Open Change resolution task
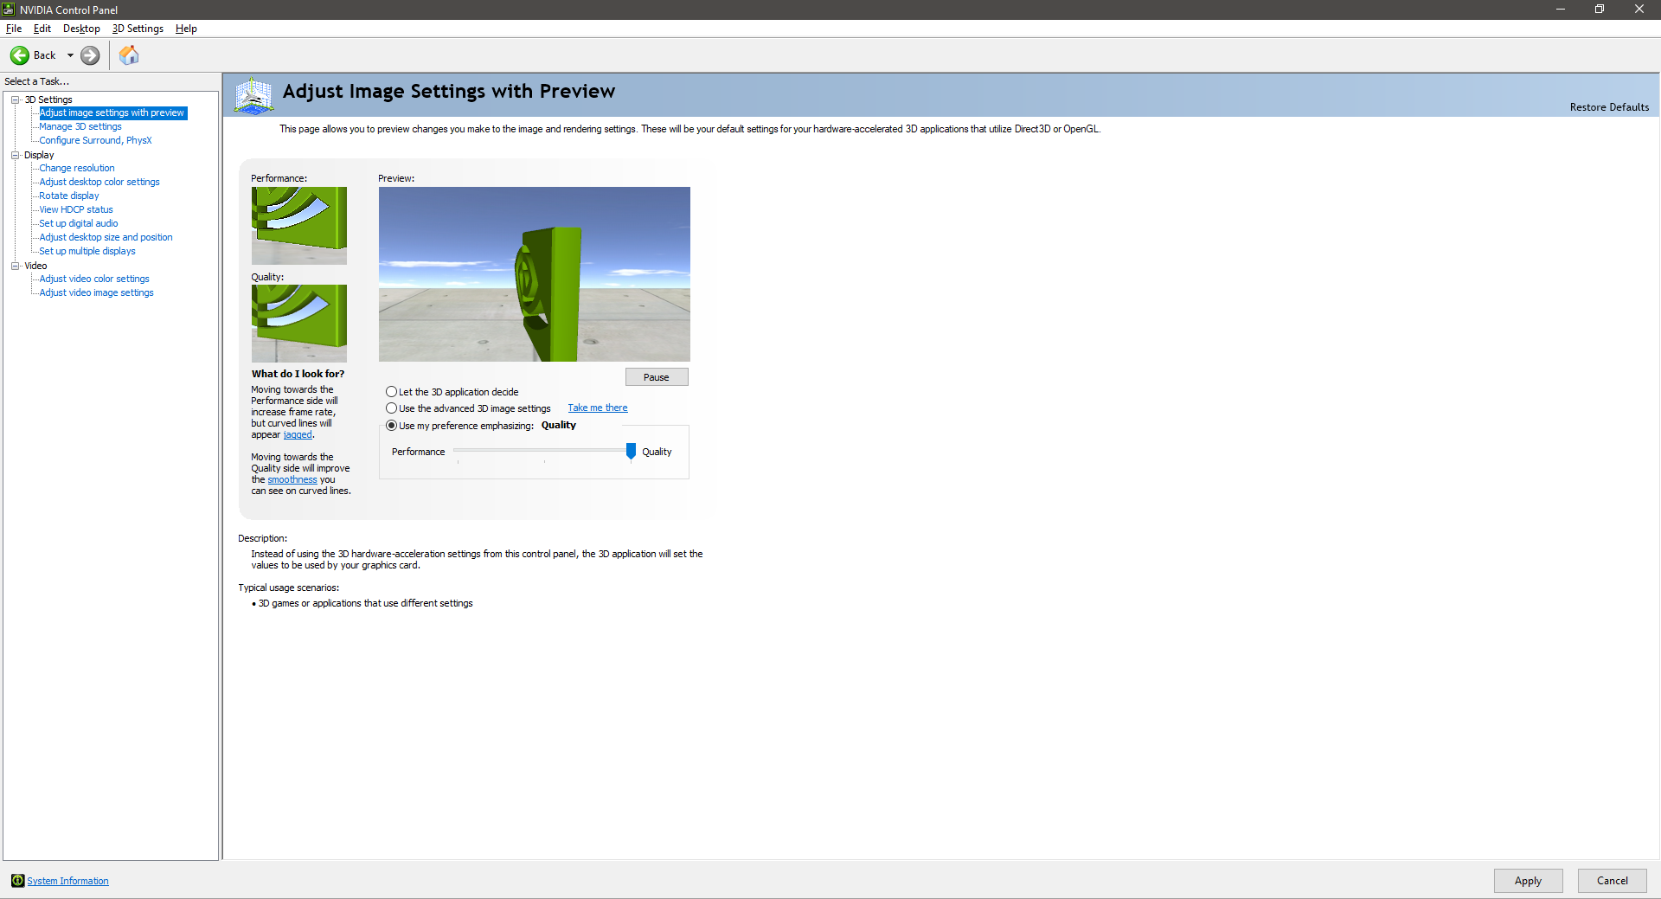Screen dimensions: 1661x899 click(77, 168)
